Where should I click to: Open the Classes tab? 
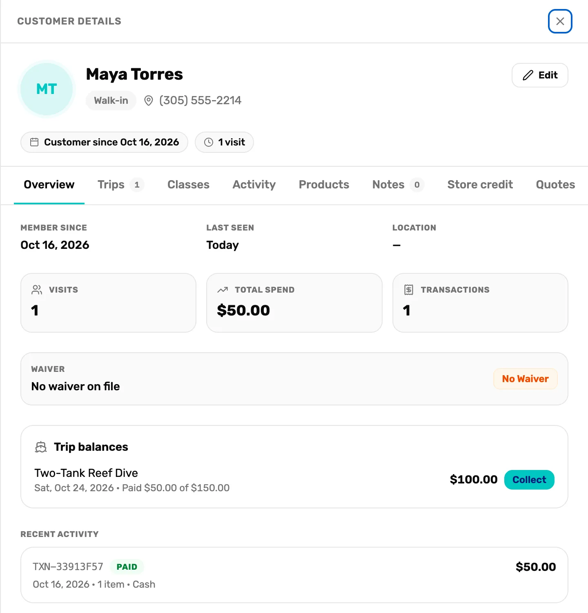coord(188,185)
